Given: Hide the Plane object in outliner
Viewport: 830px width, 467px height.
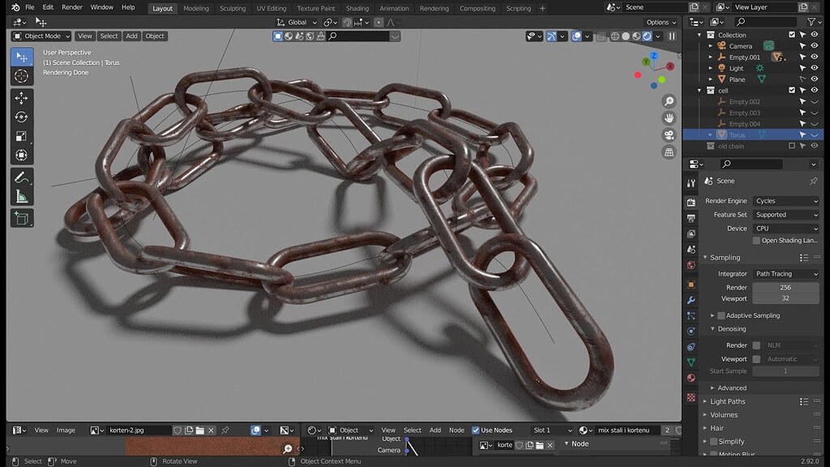Looking at the screenshot, I should (x=814, y=79).
